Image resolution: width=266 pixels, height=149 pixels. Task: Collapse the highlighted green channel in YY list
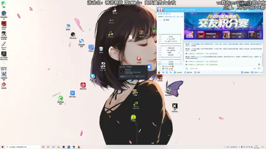click(159, 64)
